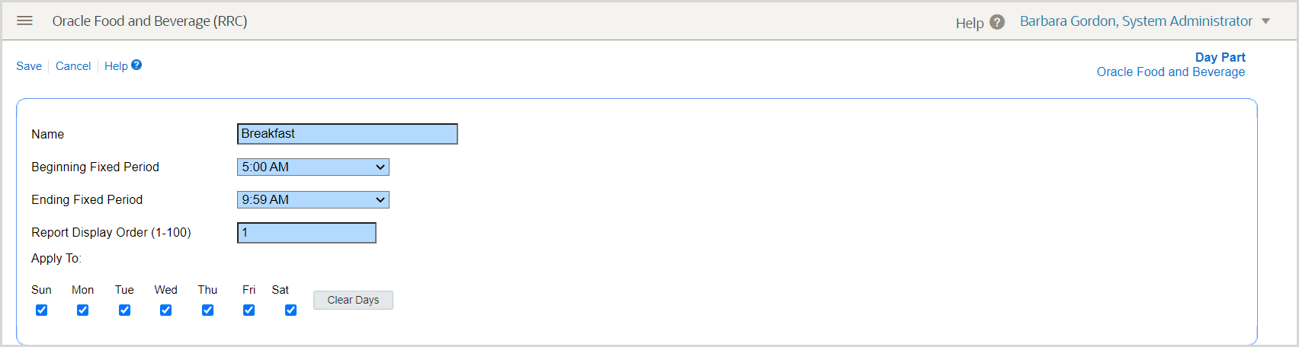Click the Cancel link
Screen dimensions: 1299x347
73,66
